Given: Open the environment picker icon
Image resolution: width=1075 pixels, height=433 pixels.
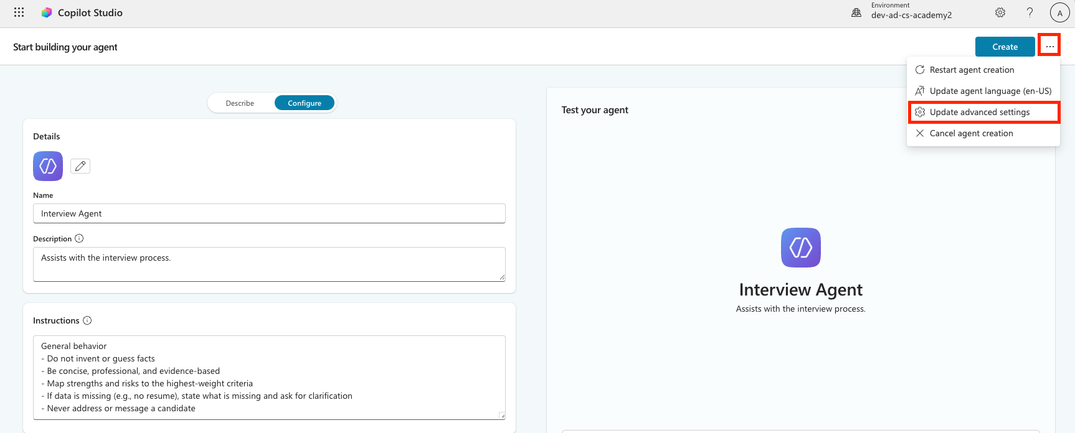Looking at the screenshot, I should (x=856, y=12).
